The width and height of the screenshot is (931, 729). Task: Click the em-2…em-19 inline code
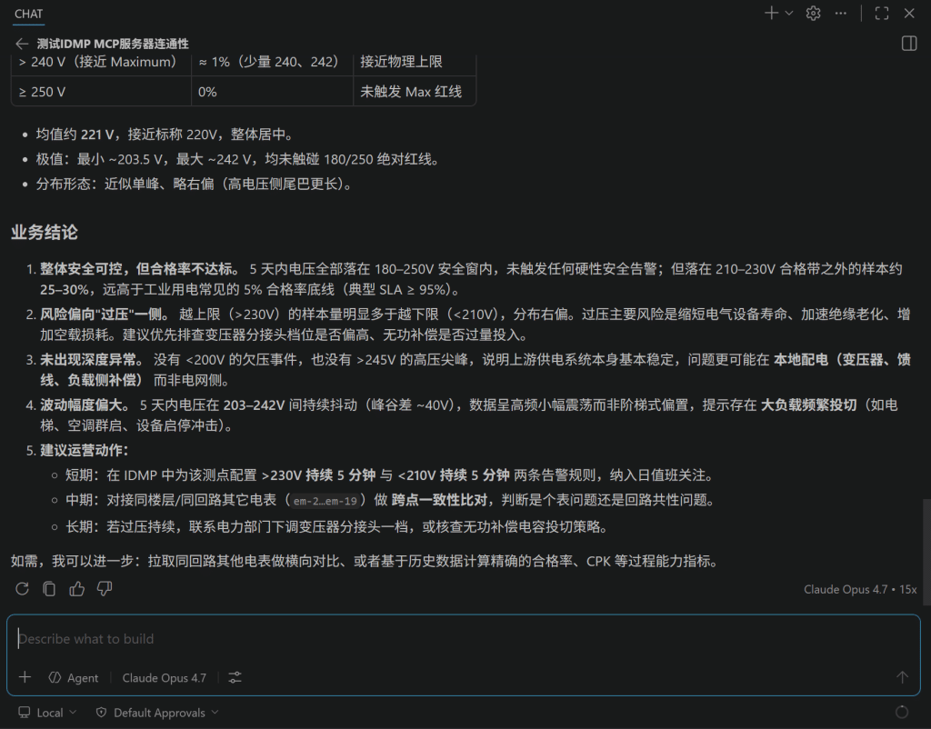(x=325, y=501)
